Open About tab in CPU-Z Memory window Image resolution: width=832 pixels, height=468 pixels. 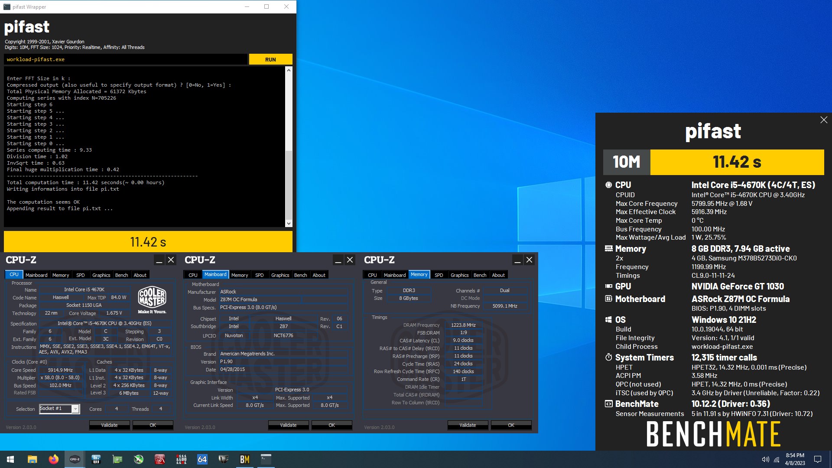coord(498,275)
